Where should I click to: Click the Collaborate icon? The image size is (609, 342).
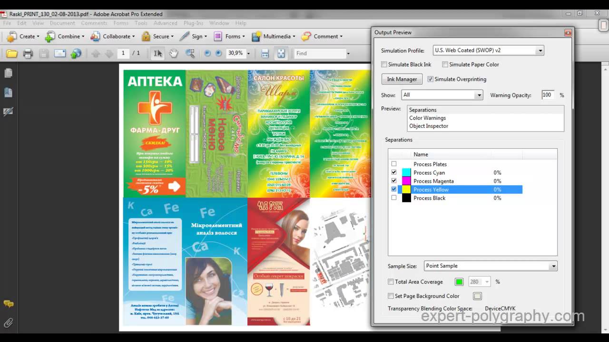pyautogui.click(x=95, y=37)
